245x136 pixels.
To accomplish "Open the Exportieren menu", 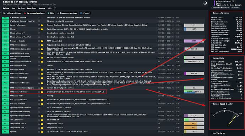I will (x=32, y=8).
